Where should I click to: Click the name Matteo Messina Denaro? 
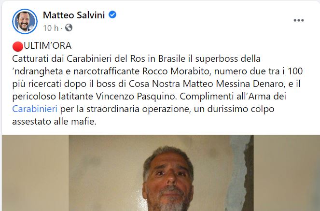point(234,84)
